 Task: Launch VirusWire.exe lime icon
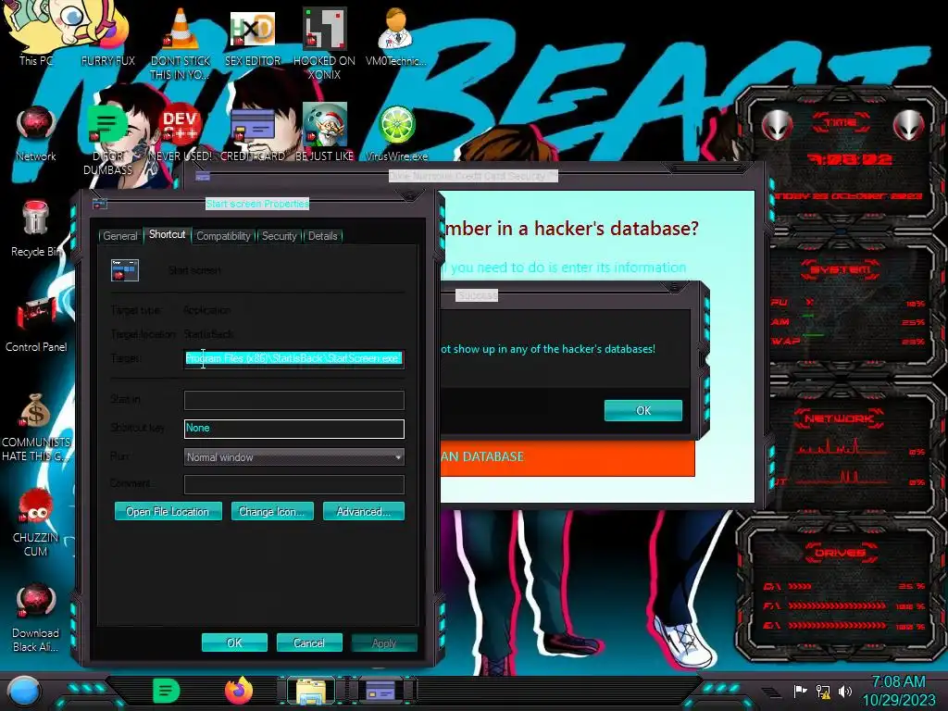point(396,131)
